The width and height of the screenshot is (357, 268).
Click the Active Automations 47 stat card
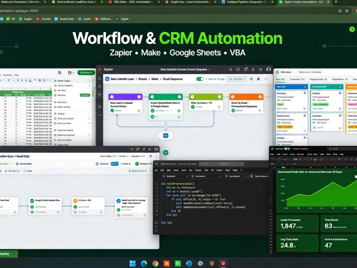pos(339,243)
